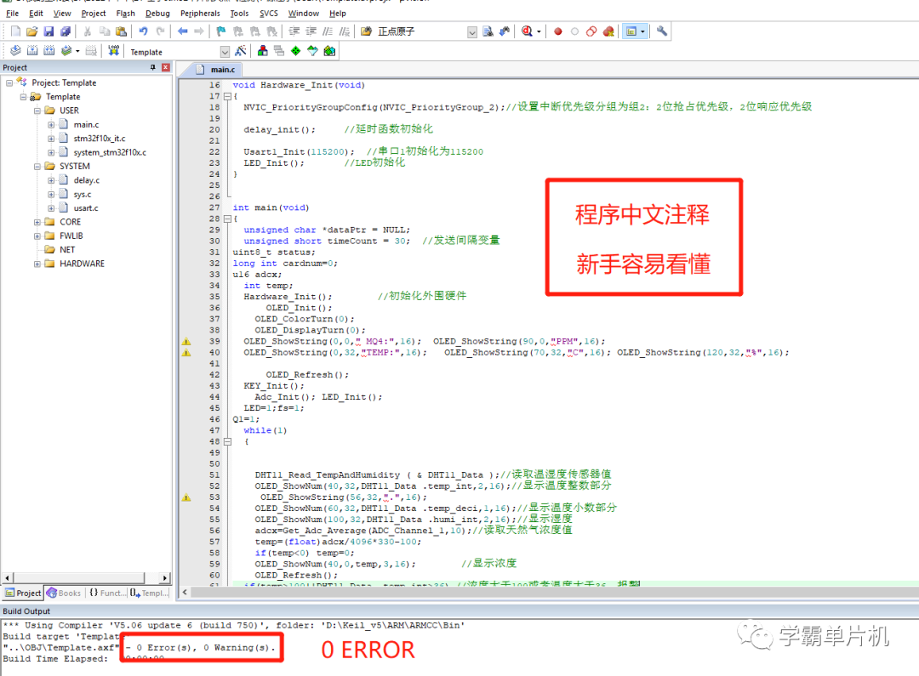Insert a bookmark with the flag icon
The width and height of the screenshot is (919, 676).
221,31
